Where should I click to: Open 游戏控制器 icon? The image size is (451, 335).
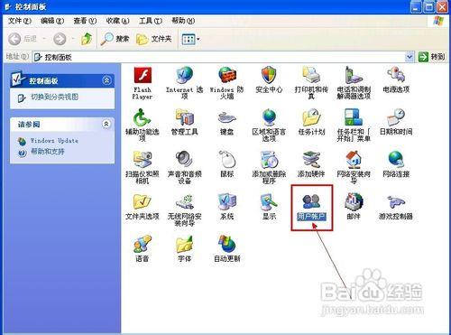(x=396, y=202)
